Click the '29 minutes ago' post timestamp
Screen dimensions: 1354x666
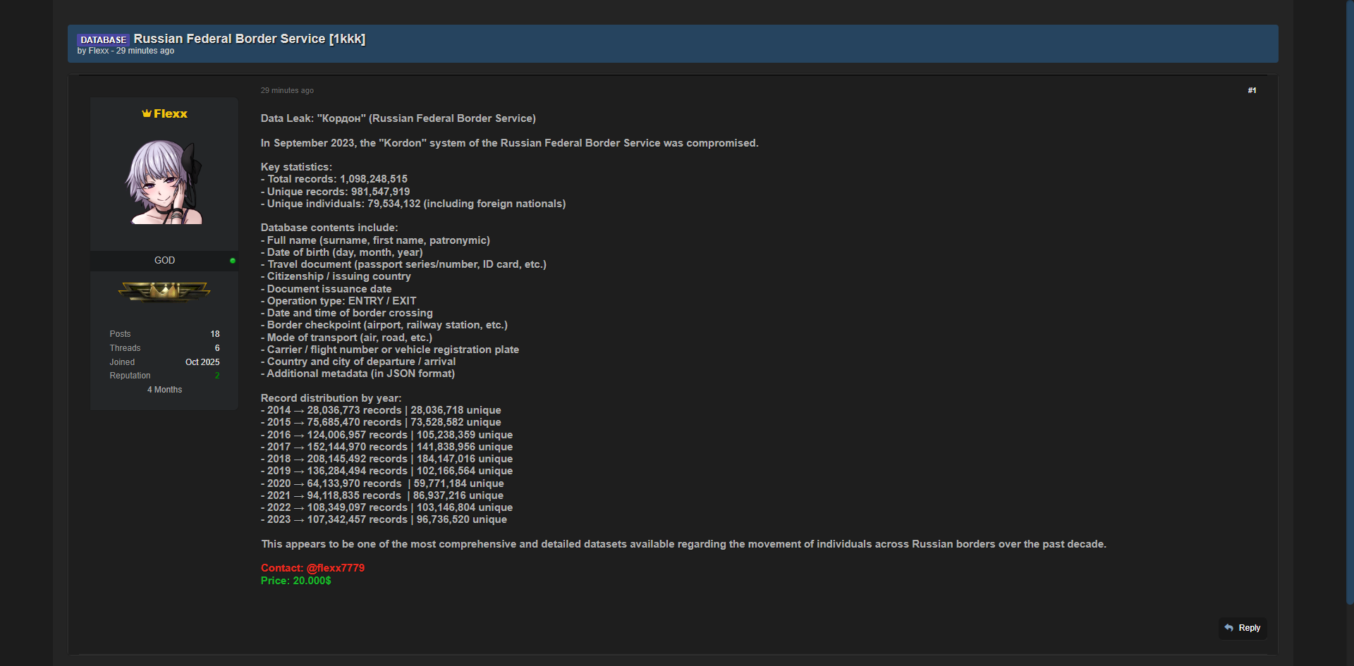287,90
